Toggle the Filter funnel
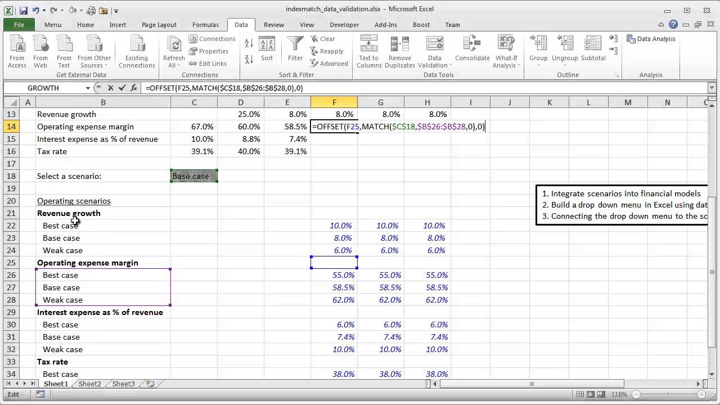Image resolution: width=720 pixels, height=405 pixels. pos(295,49)
